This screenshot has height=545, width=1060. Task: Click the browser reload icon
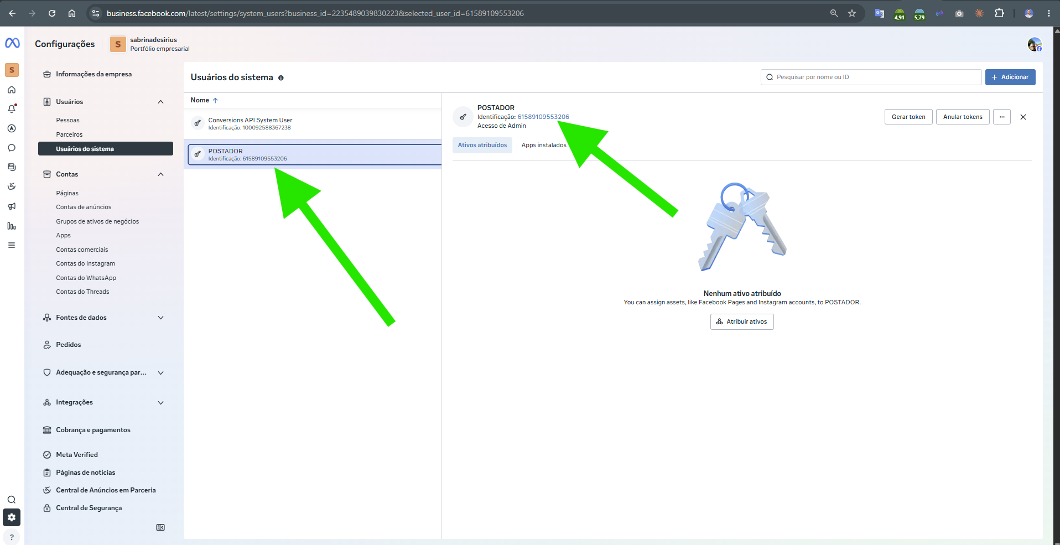coord(52,13)
